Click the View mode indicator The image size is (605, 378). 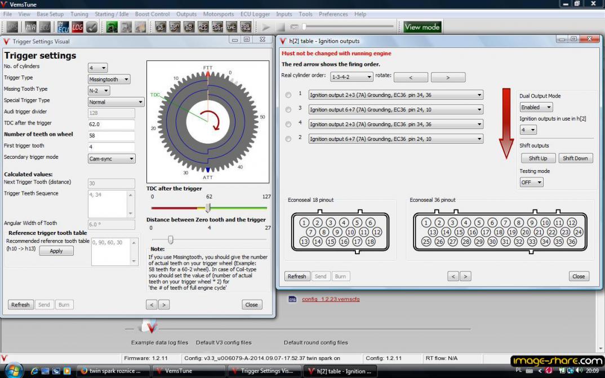[422, 27]
